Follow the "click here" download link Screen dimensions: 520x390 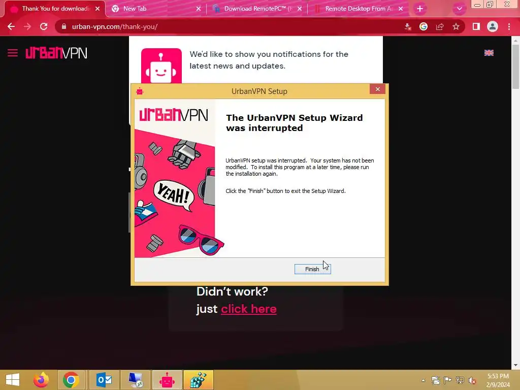[249, 309]
